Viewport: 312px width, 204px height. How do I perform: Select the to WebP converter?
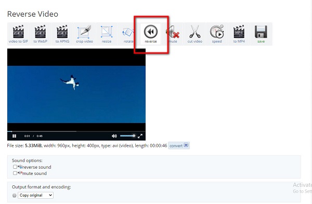coord(41,34)
